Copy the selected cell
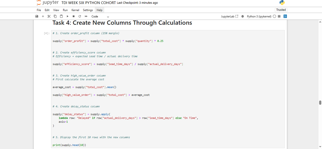 click(55, 16)
